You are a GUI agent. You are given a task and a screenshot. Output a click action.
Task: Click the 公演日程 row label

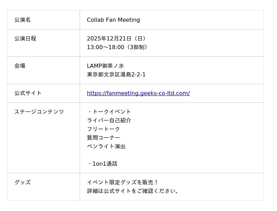click(25, 38)
